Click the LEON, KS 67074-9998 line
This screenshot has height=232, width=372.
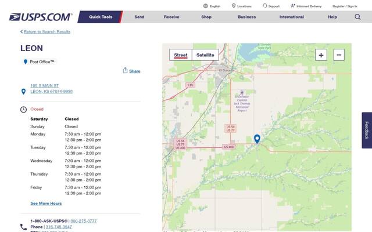pos(51,92)
